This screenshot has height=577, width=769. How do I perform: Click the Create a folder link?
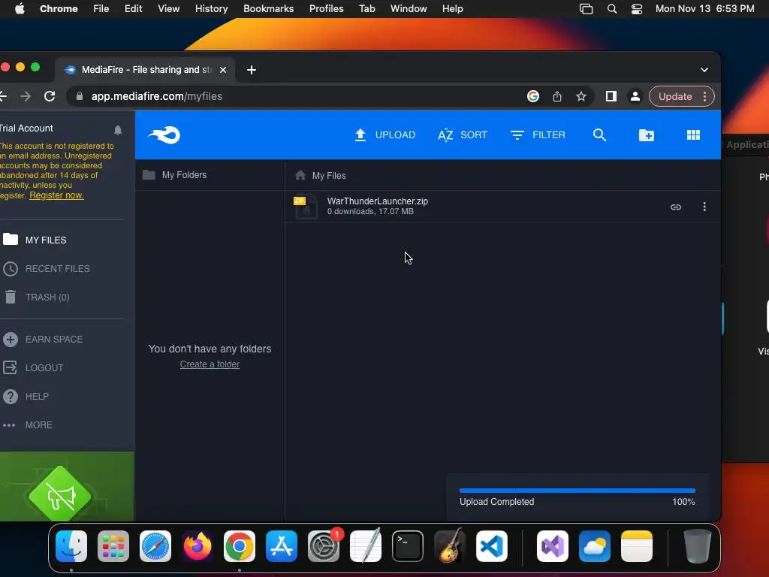click(210, 364)
